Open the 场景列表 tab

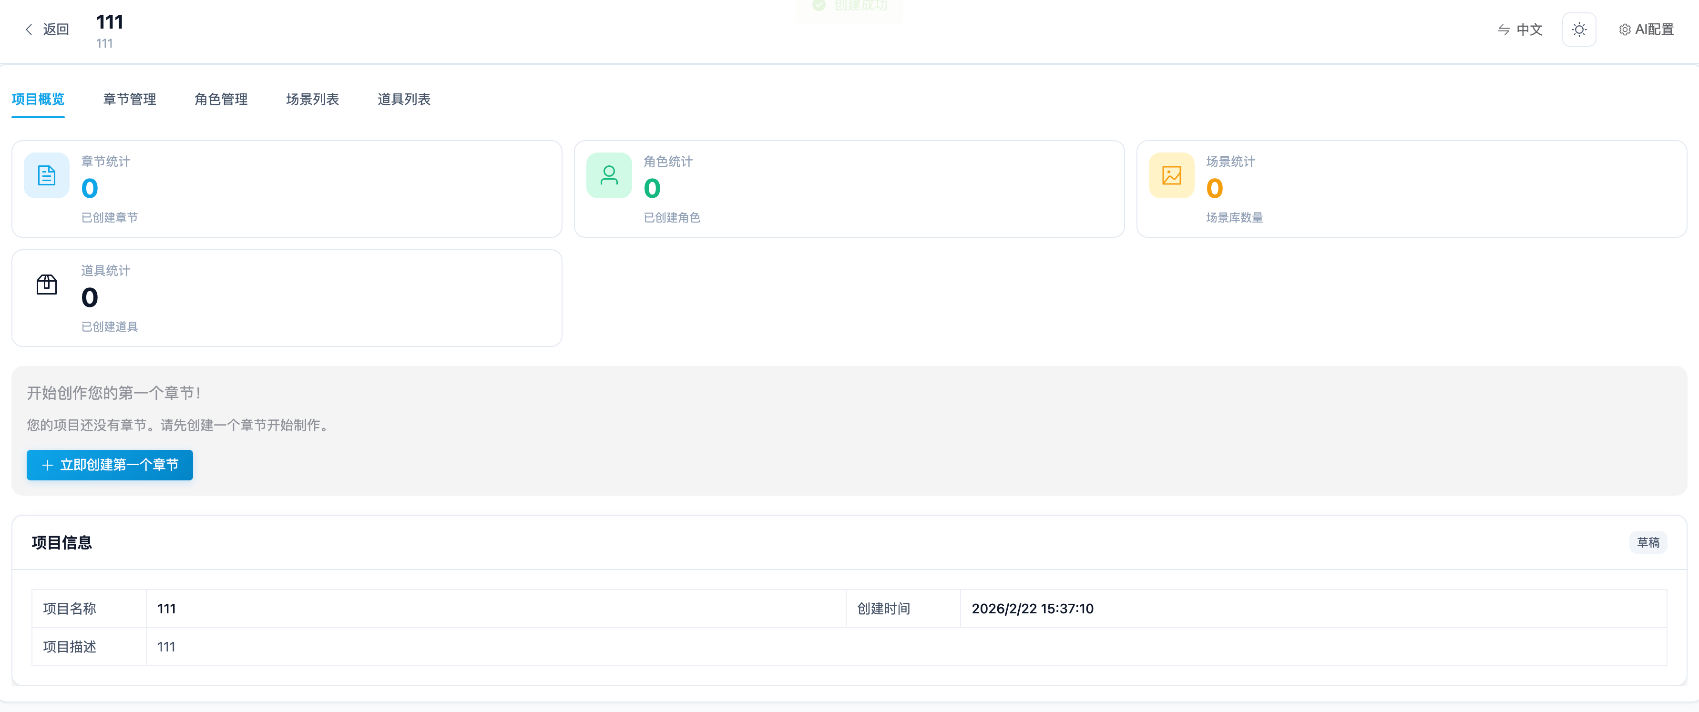click(x=312, y=99)
